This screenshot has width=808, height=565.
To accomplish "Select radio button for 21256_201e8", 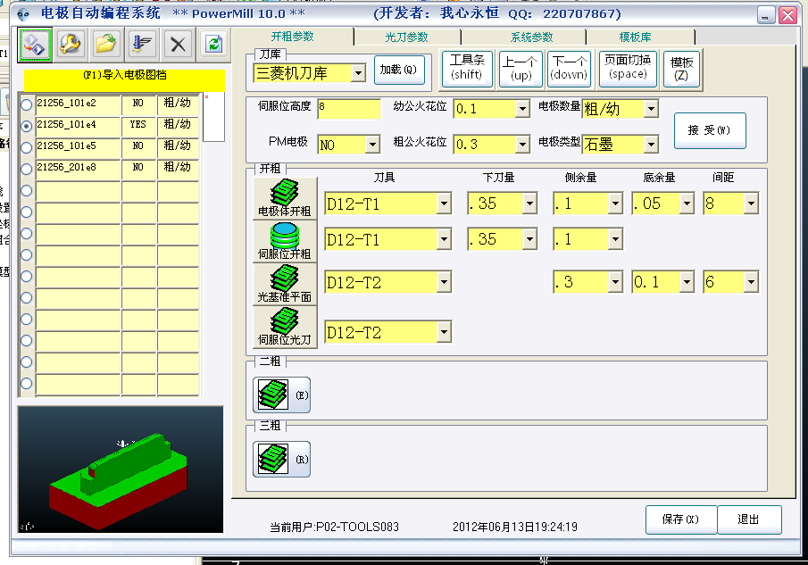I will click(26, 169).
